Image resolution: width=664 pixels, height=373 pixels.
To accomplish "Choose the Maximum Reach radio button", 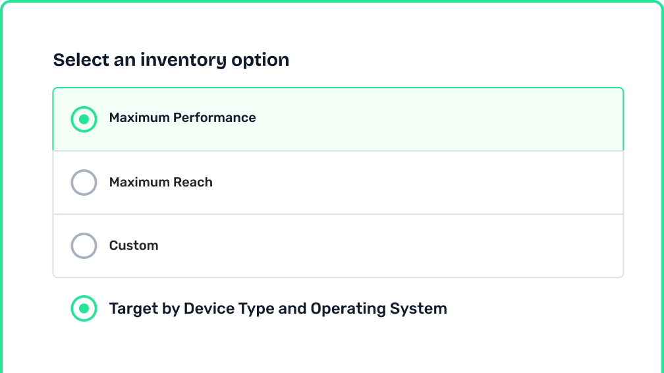I will tap(84, 183).
